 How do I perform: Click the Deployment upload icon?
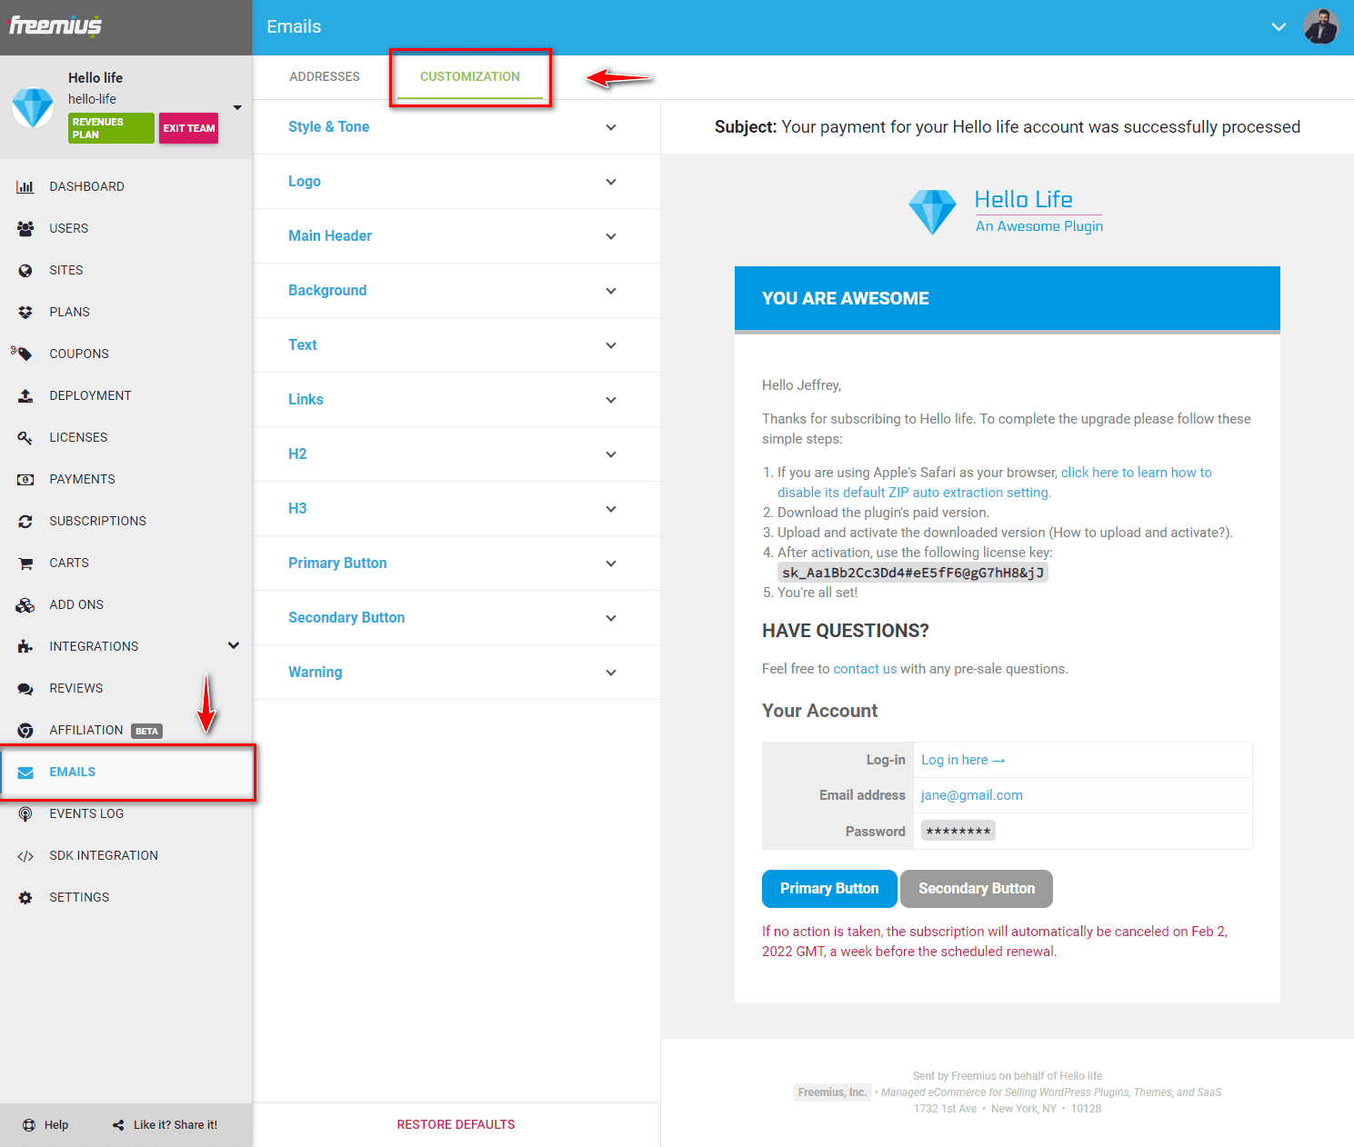coord(25,395)
